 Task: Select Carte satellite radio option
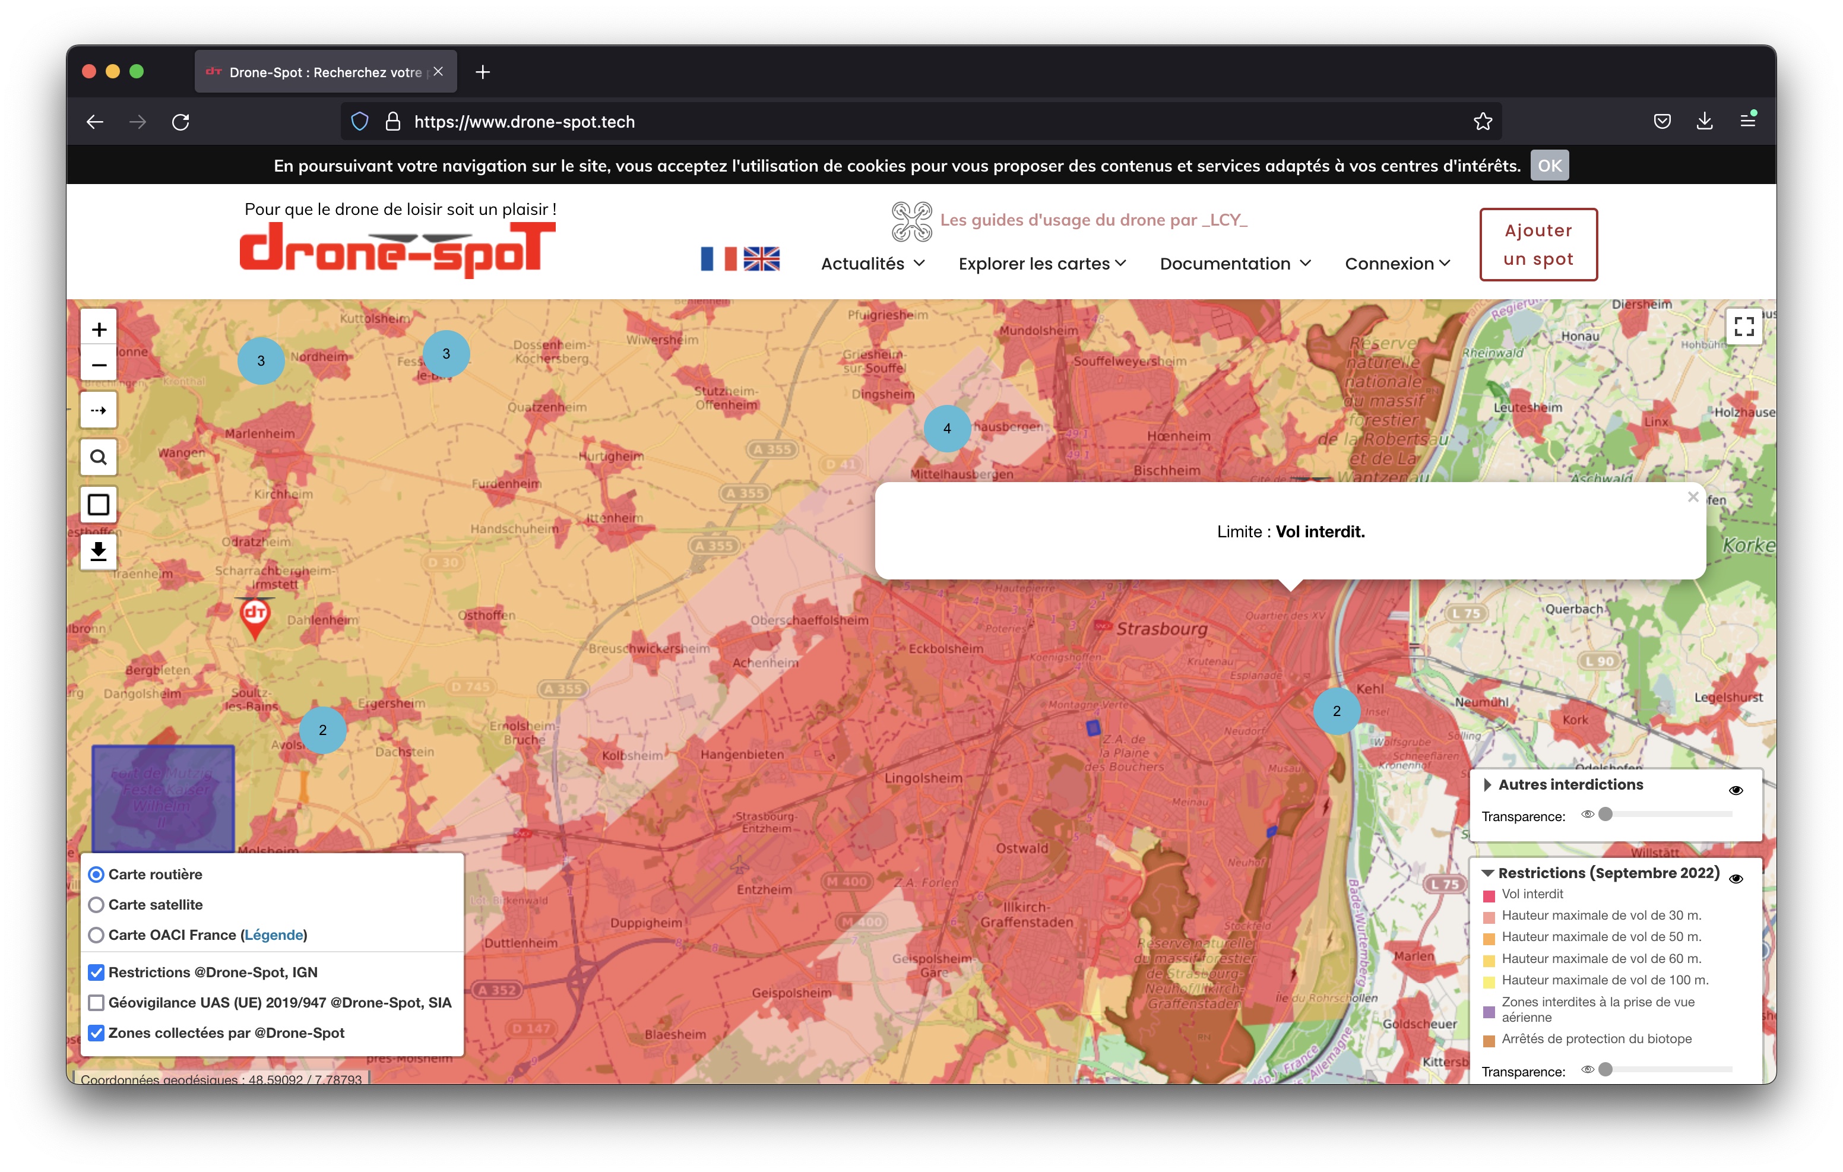click(96, 905)
